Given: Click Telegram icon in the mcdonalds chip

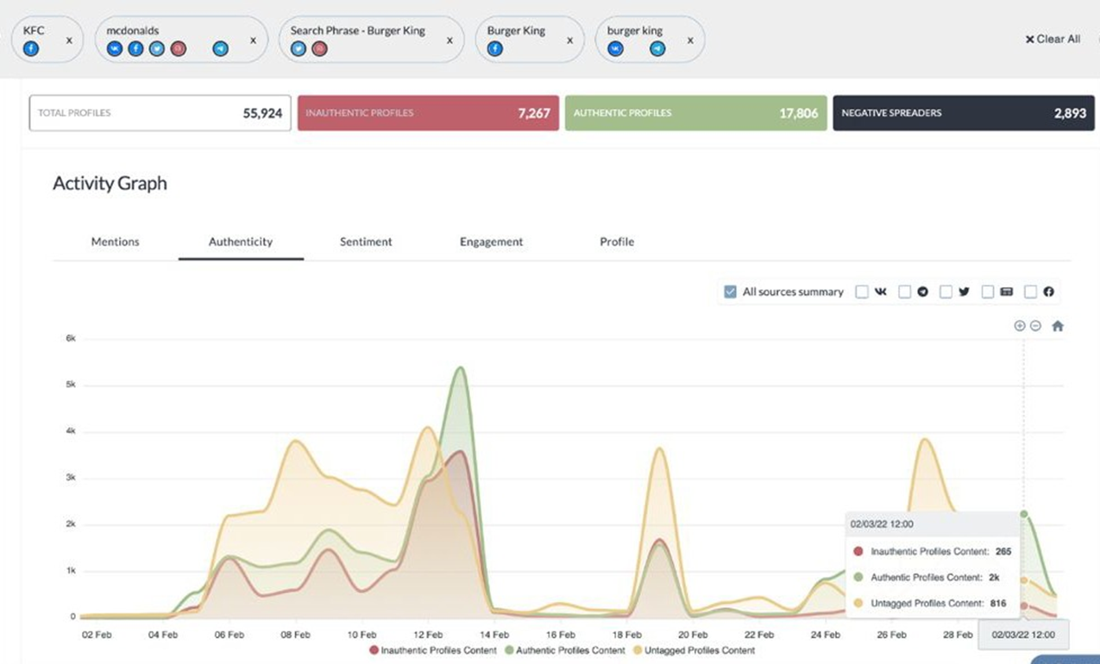Looking at the screenshot, I should point(221,49).
